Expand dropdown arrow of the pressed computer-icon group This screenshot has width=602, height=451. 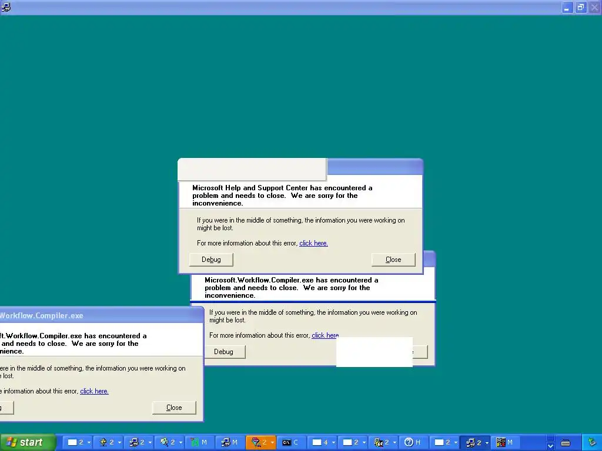(486, 443)
